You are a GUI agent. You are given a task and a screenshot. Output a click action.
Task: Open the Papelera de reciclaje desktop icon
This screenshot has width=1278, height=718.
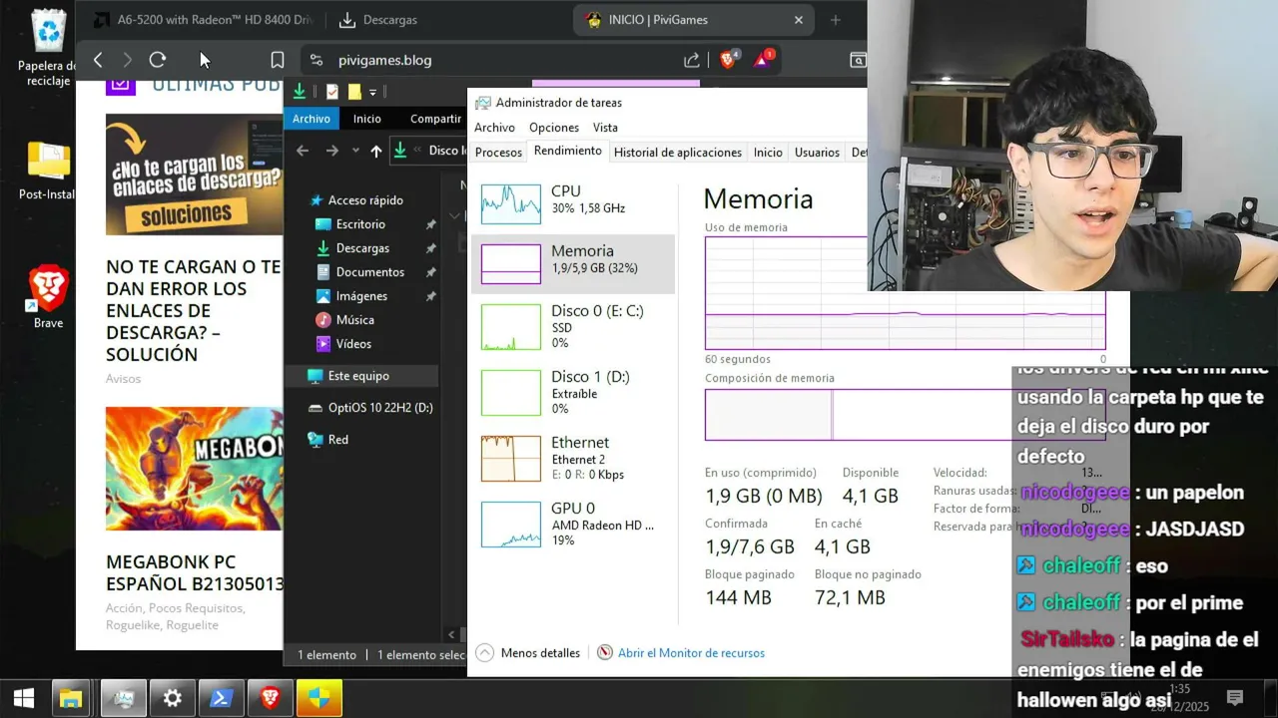(48, 48)
